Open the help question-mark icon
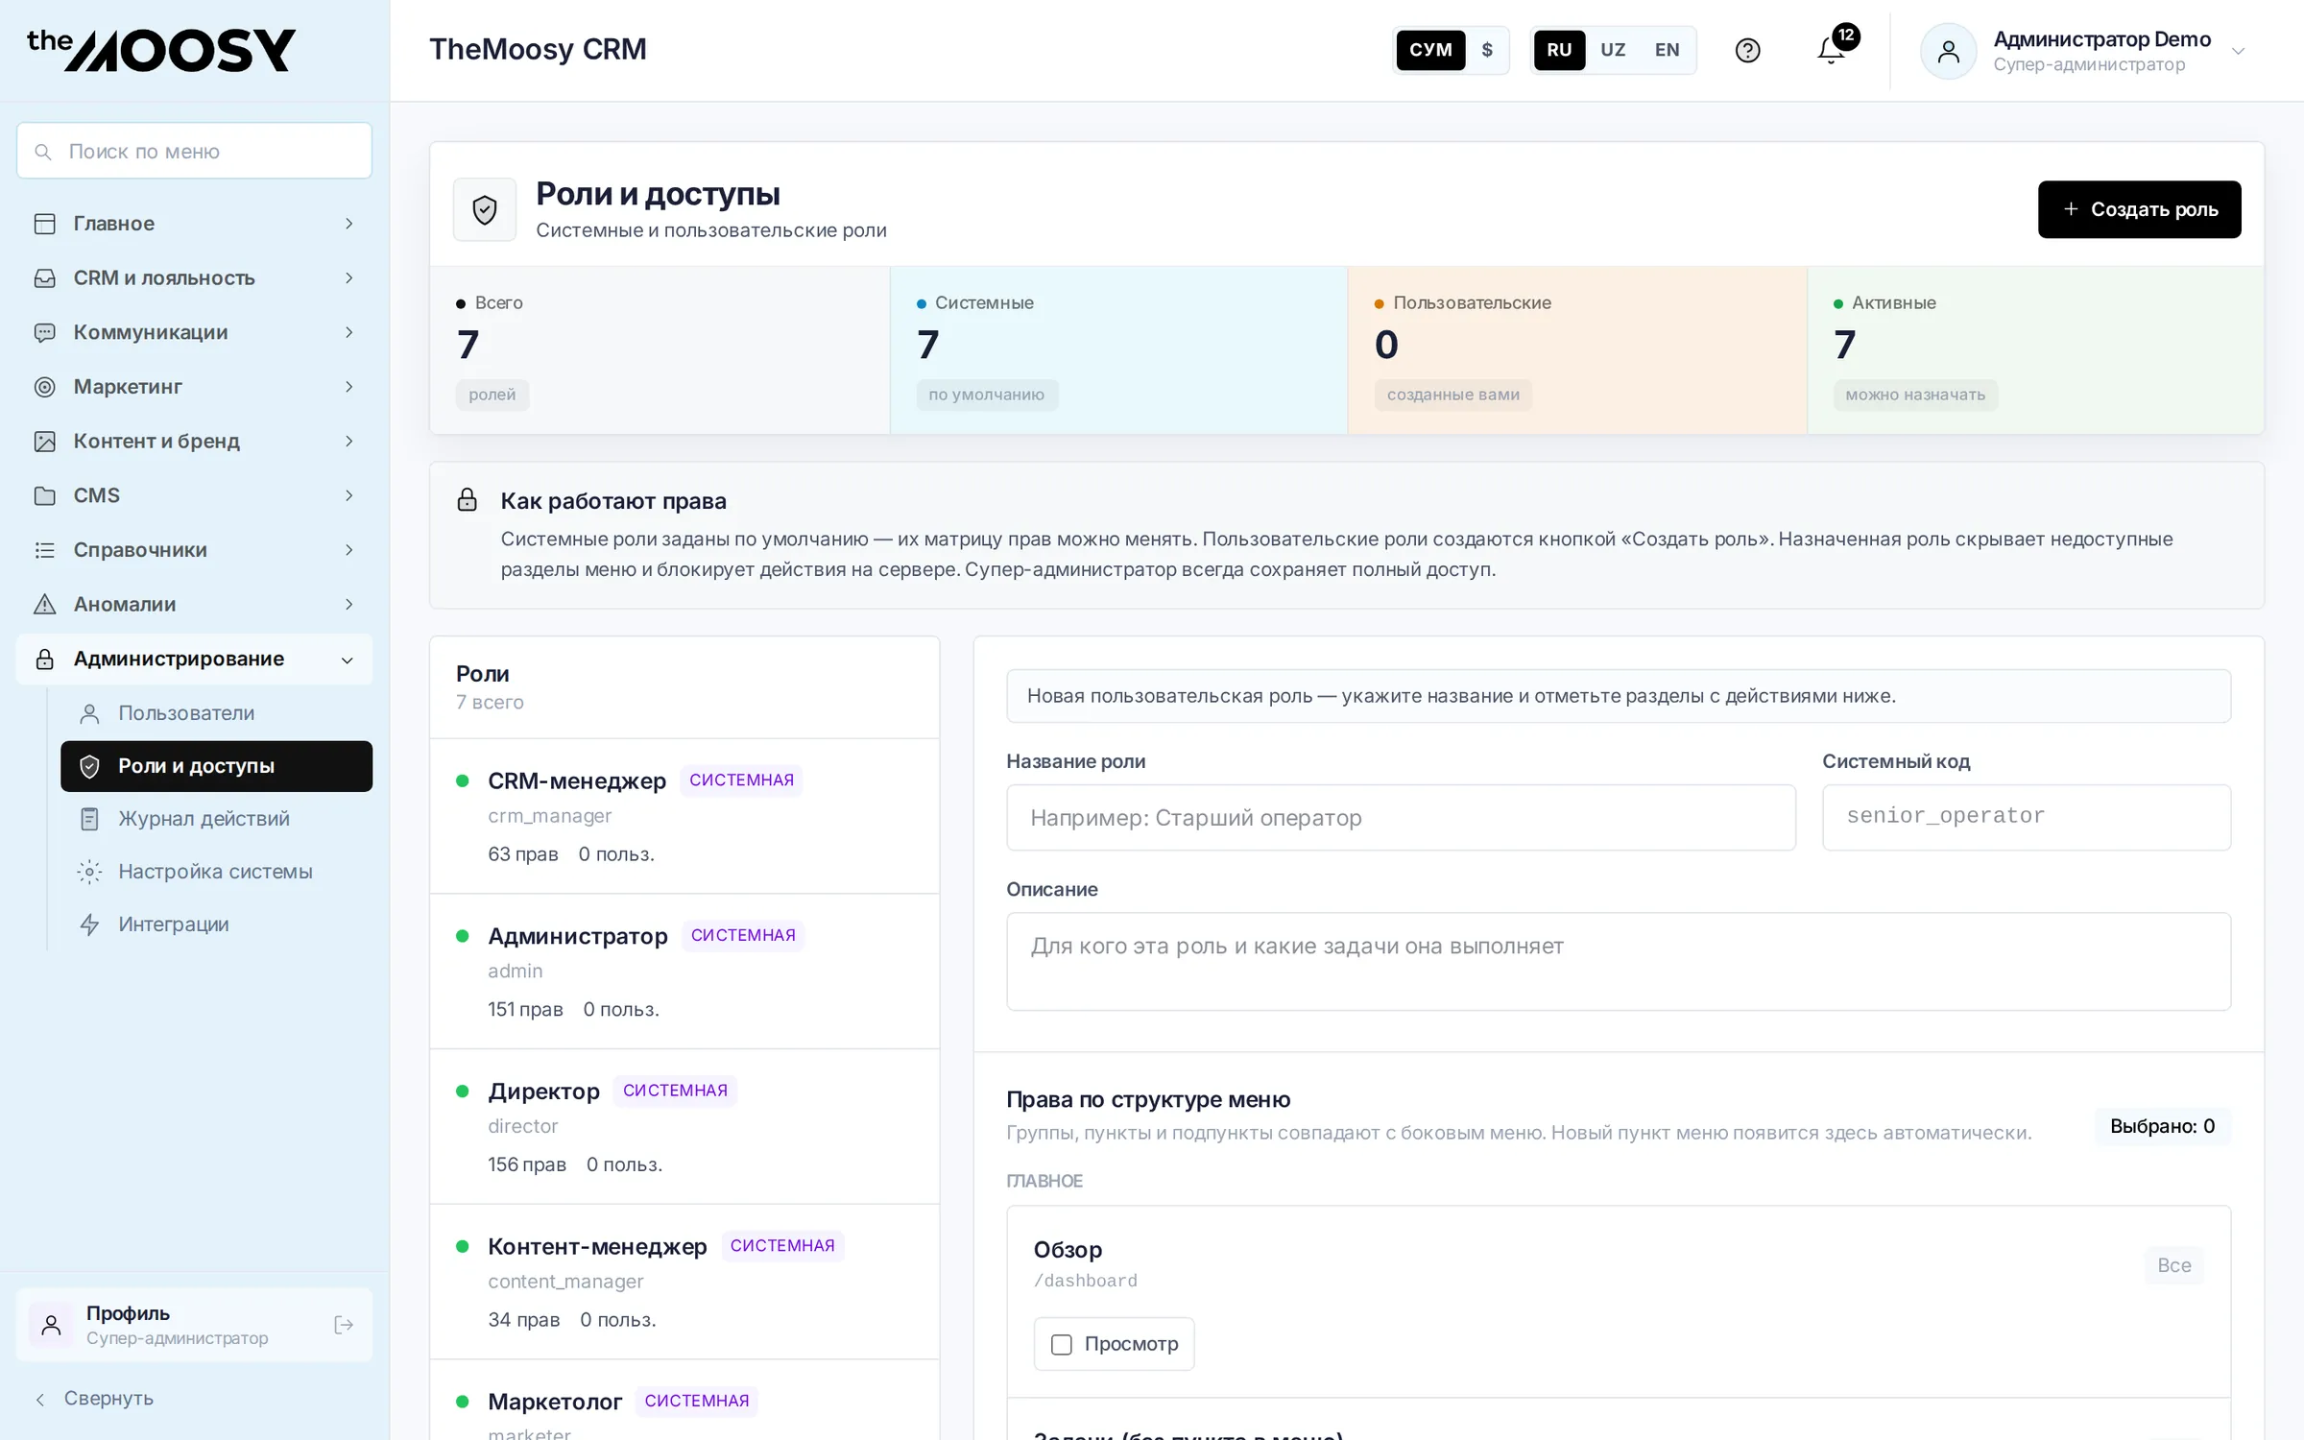This screenshot has height=1440, width=2304. (x=1747, y=50)
